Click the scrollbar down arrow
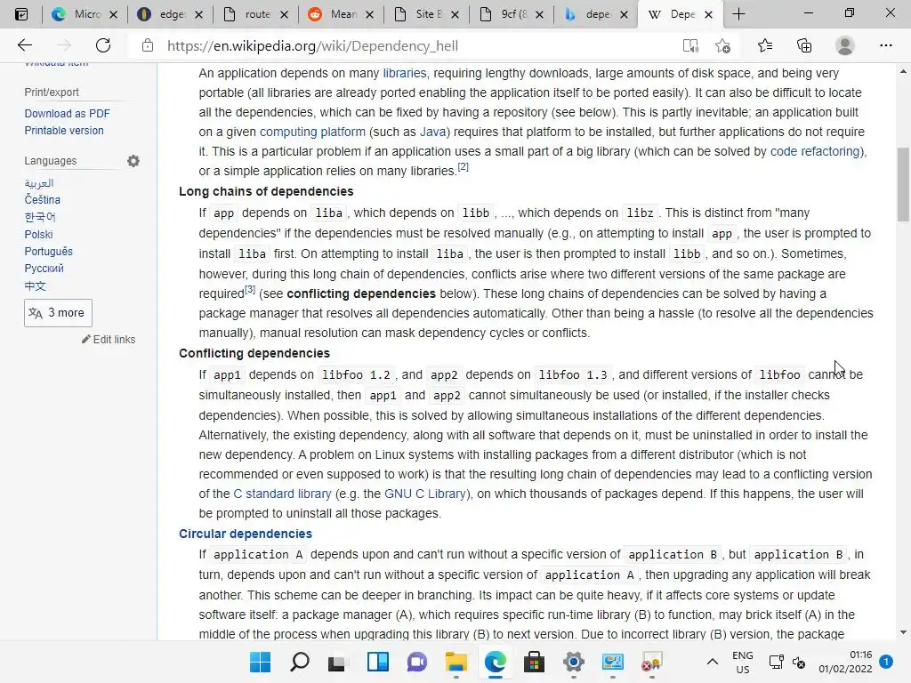911x683 pixels. coord(903,632)
